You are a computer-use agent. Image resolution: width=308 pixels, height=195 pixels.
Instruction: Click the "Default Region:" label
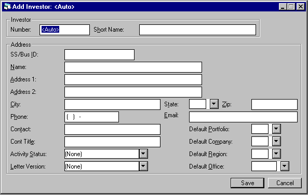click(x=208, y=154)
